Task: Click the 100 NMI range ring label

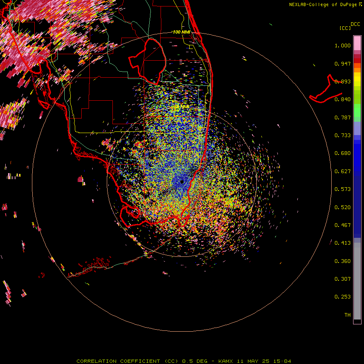Action: (x=181, y=32)
